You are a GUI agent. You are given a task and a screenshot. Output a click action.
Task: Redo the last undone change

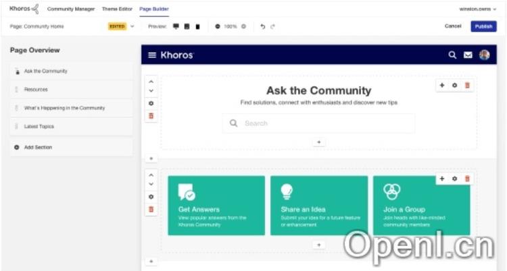[272, 26]
